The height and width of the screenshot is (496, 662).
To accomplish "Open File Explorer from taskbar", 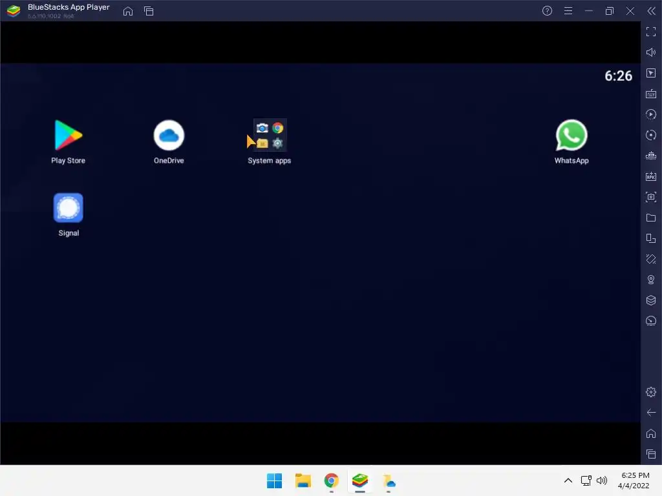I will click(303, 480).
